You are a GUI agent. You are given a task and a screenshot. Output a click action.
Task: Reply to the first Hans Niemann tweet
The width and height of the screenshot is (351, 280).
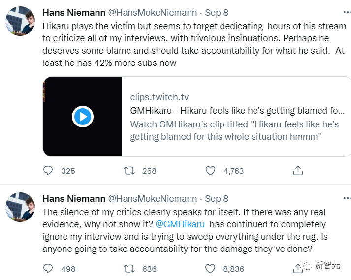(x=48, y=171)
